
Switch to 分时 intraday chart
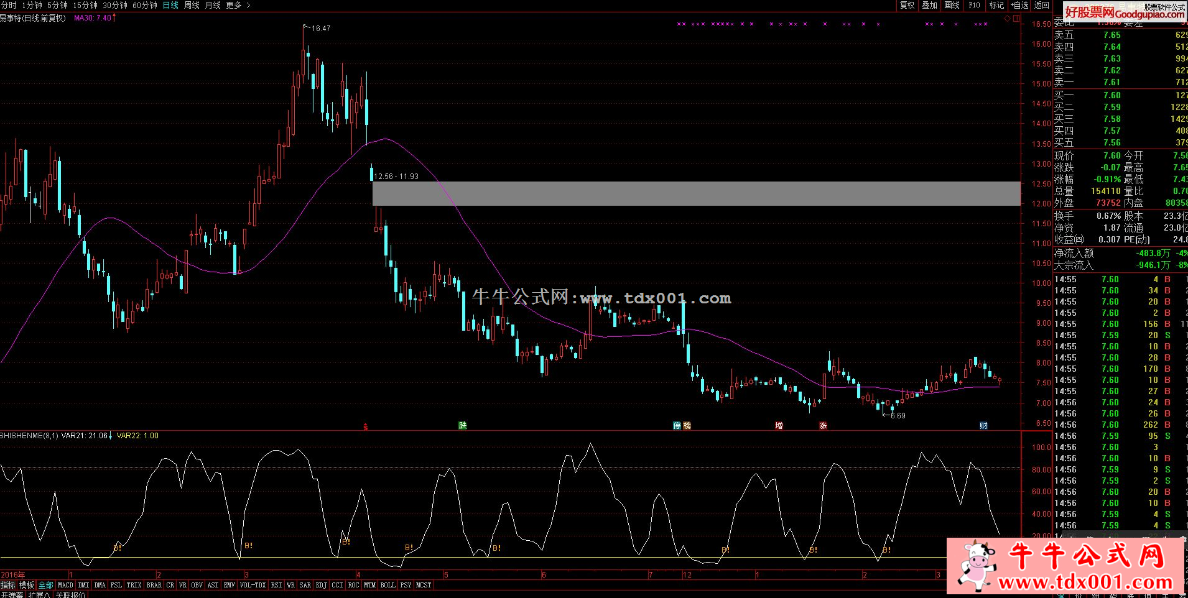pos(8,5)
